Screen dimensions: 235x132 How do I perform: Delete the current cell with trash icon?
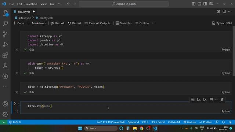click(222, 100)
